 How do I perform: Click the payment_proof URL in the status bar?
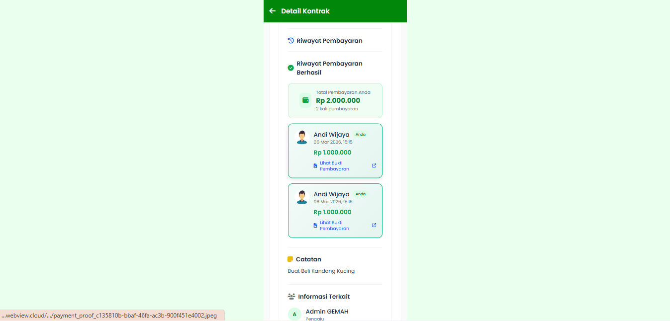click(109, 315)
